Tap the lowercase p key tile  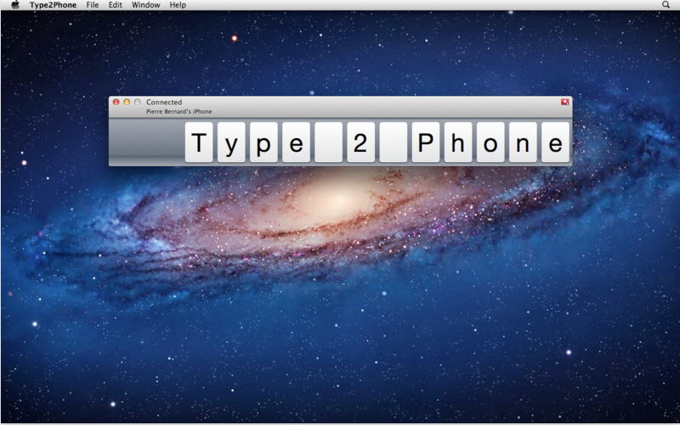coord(263,143)
